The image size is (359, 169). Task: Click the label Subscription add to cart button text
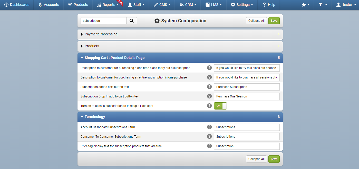[105, 87]
